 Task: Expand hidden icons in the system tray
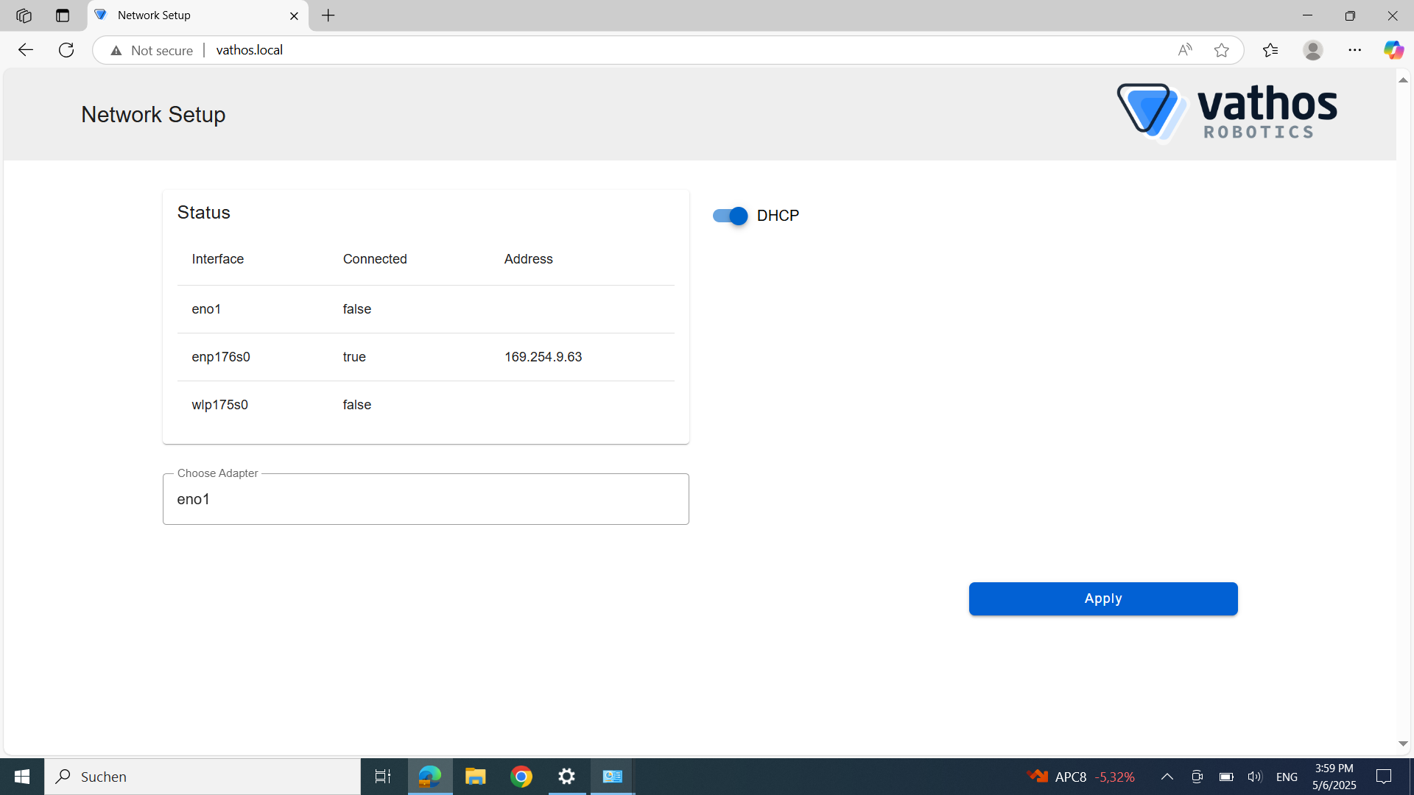[1167, 776]
